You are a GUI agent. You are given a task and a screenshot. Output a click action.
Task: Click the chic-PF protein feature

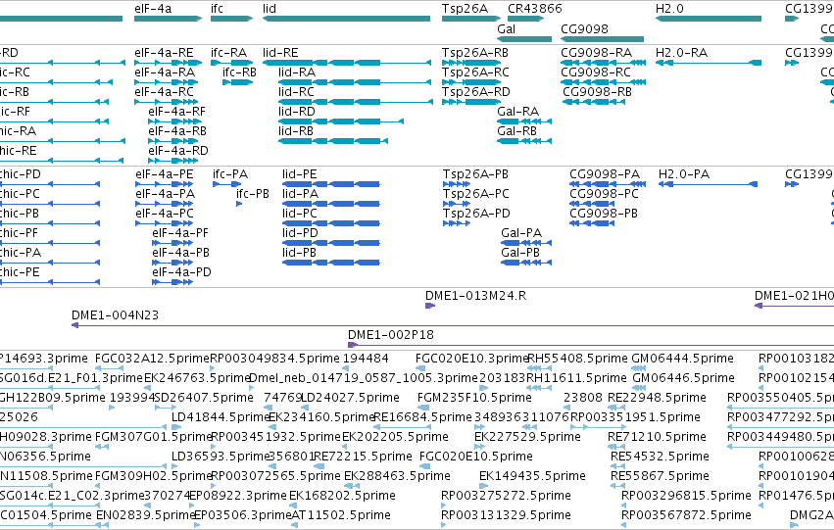pyautogui.click(x=50, y=243)
